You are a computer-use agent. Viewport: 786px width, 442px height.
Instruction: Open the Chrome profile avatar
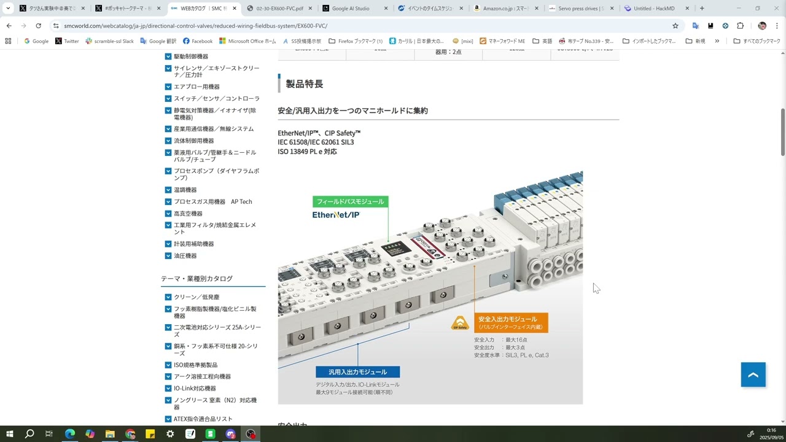click(x=762, y=26)
